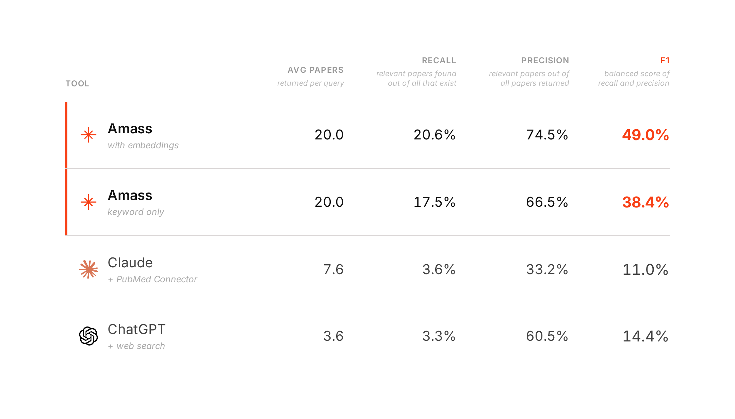Select the TOOL column header
This screenshot has height=419, width=735.
77,84
